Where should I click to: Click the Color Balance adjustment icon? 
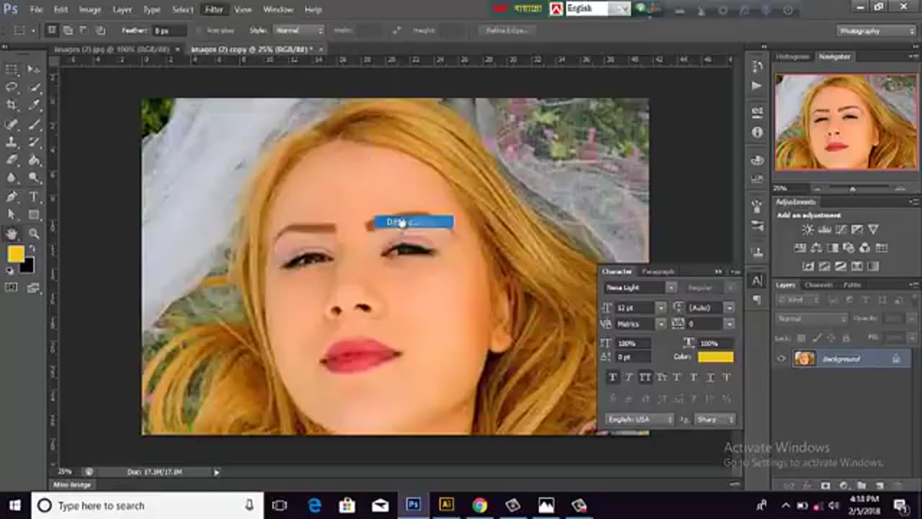point(816,248)
